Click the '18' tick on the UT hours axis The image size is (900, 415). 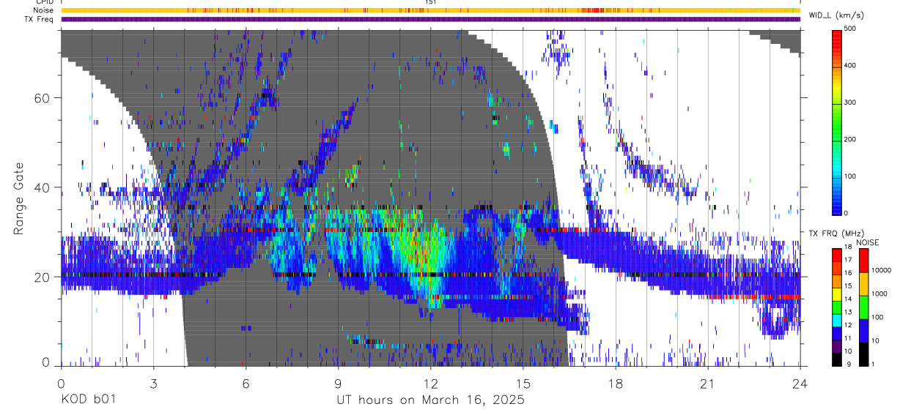tap(616, 383)
